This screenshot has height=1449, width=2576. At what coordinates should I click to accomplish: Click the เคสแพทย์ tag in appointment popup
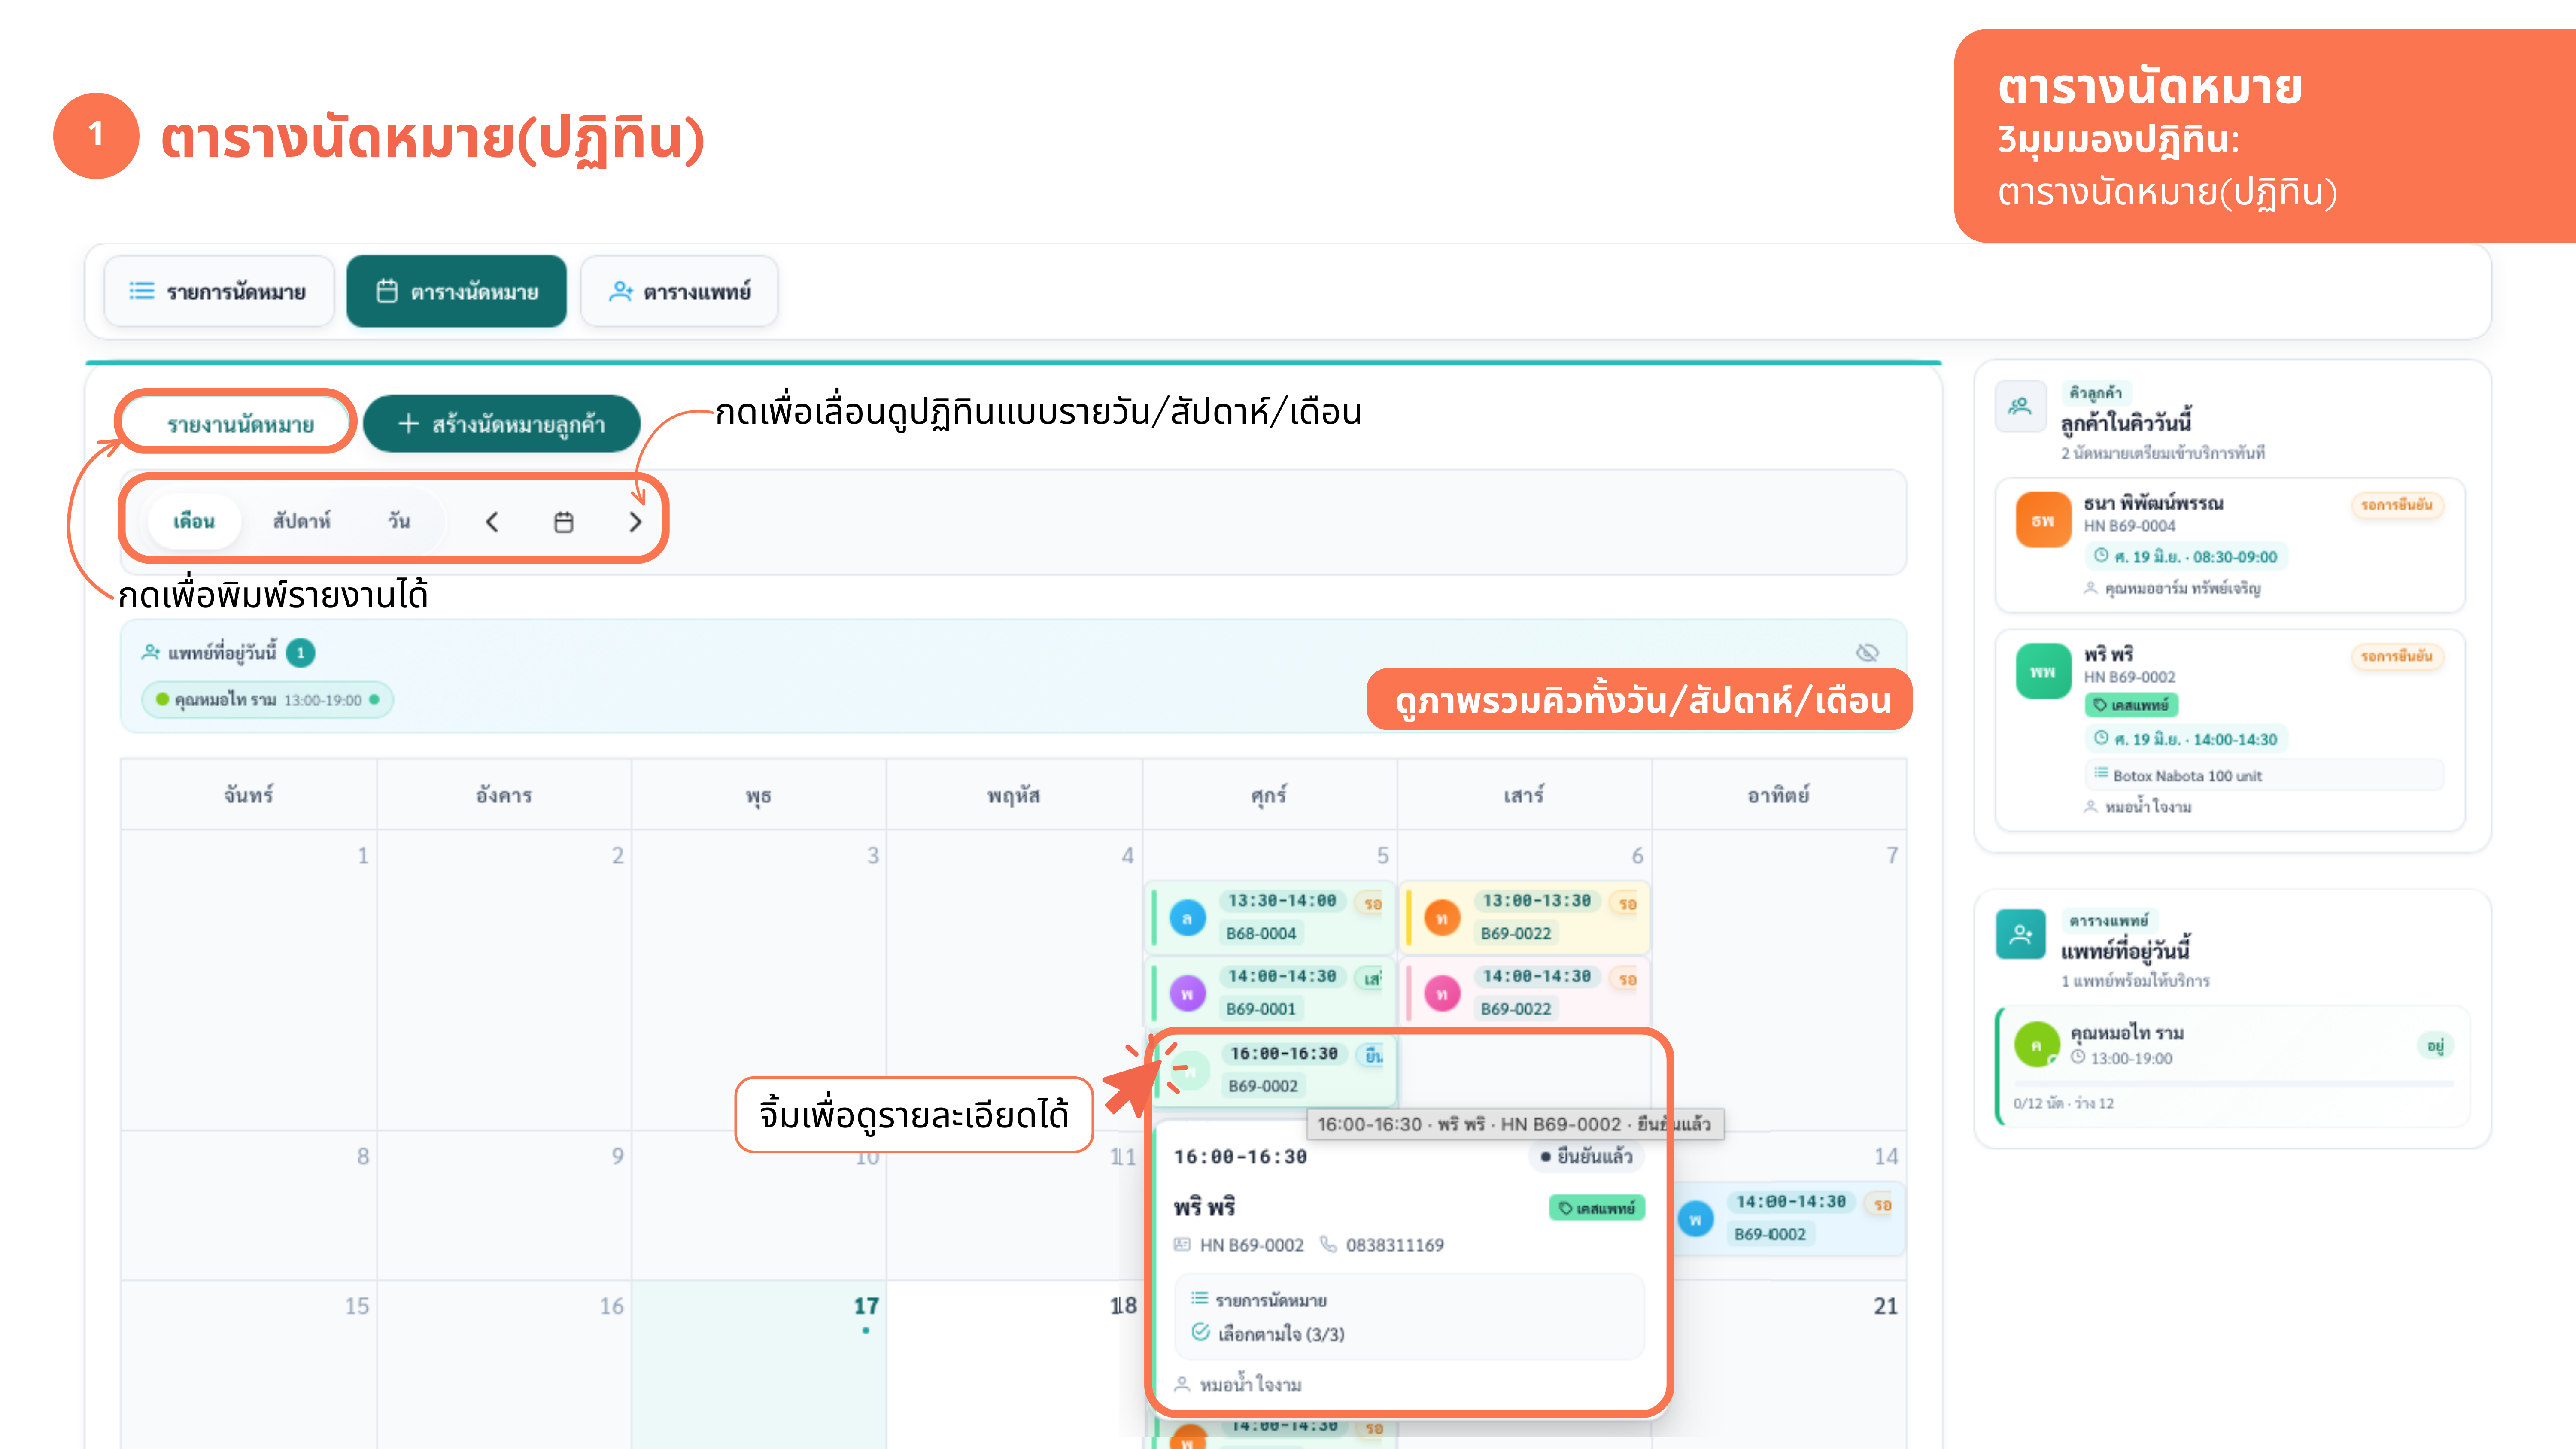point(1597,1208)
